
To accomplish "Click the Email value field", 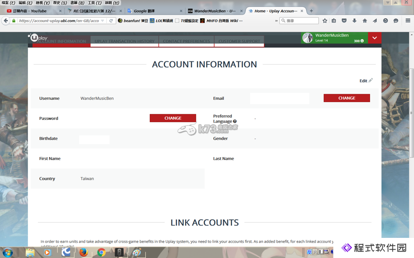I will pos(280,98).
